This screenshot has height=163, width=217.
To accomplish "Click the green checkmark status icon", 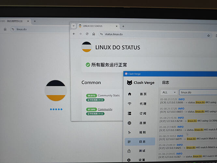I will (88, 65).
